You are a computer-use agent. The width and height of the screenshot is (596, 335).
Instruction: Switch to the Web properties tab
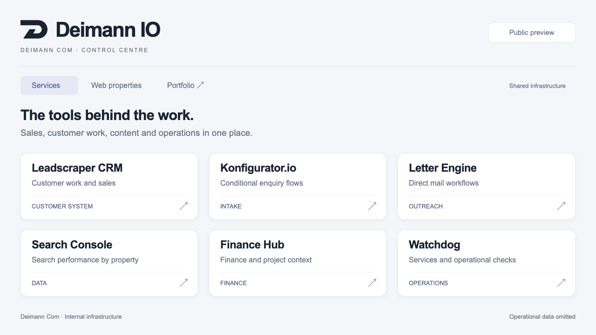(x=116, y=86)
